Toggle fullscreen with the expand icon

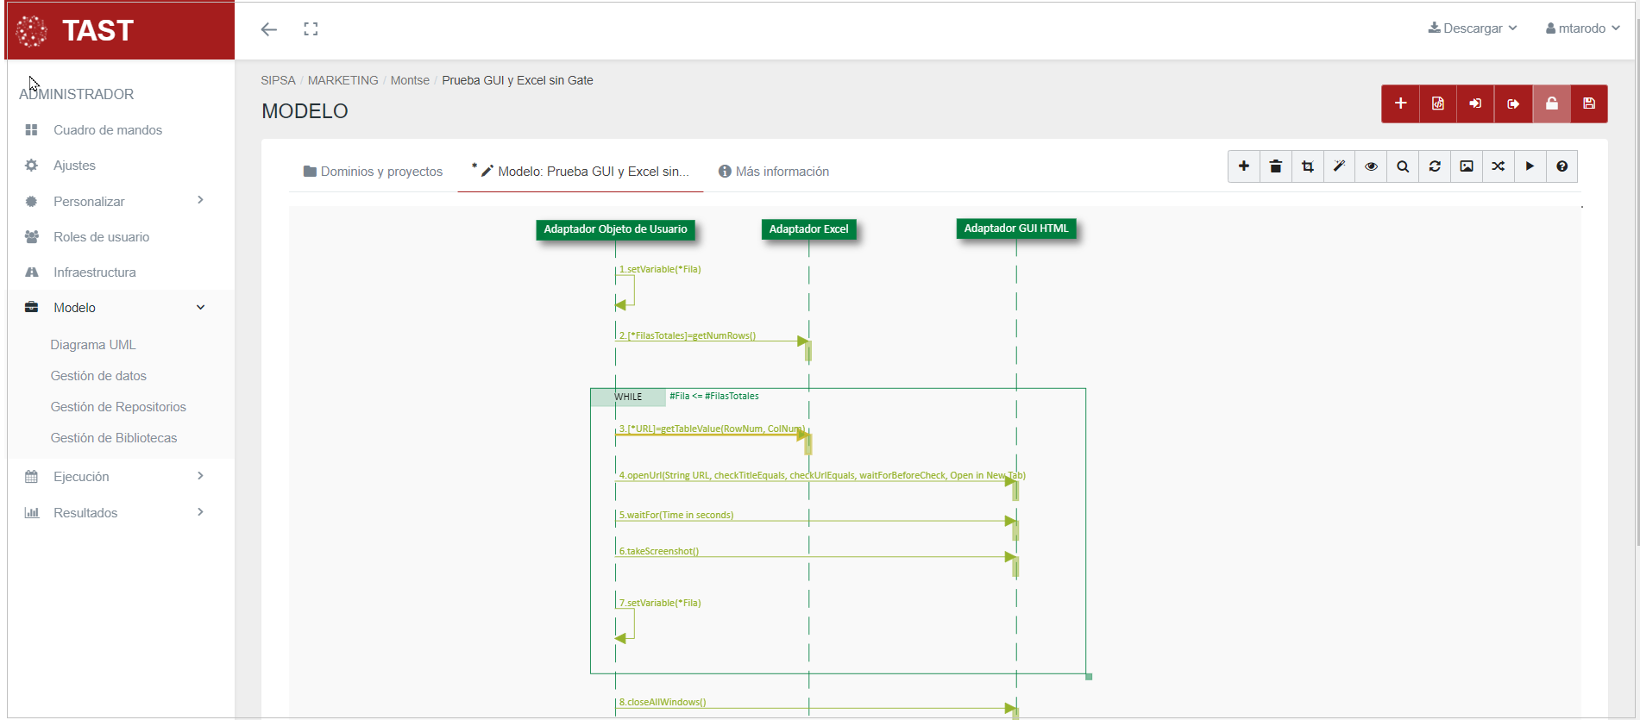point(311,29)
